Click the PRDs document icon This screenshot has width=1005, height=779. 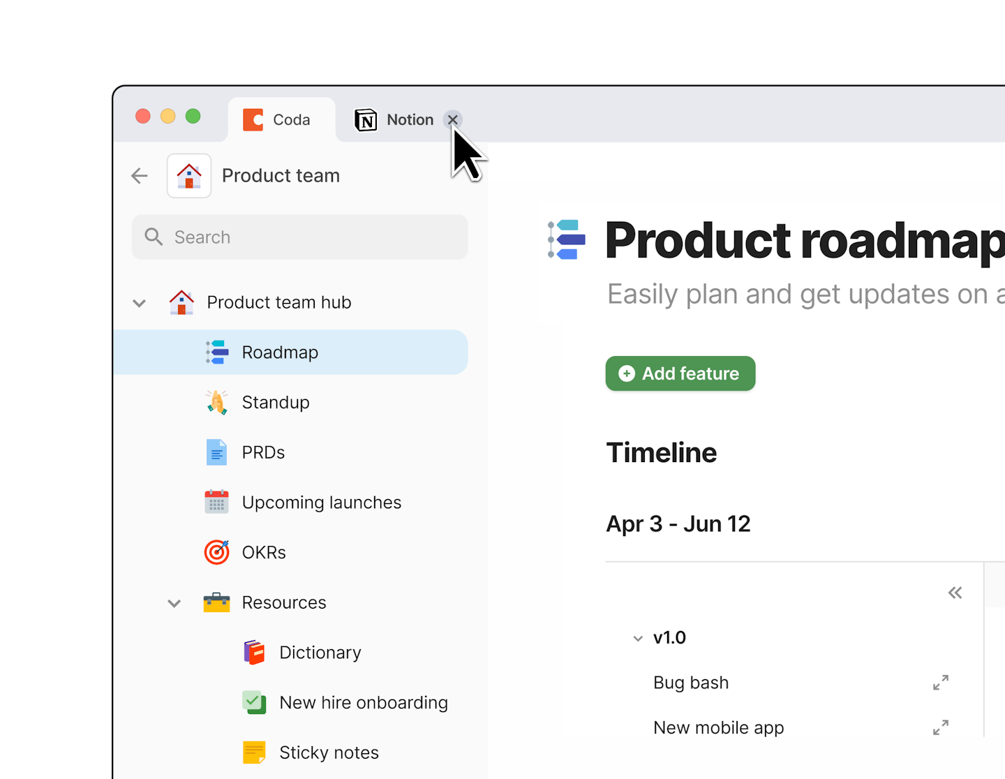(x=217, y=452)
